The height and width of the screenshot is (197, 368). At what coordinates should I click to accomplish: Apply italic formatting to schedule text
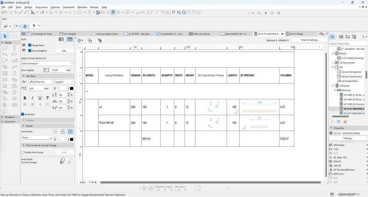click(x=32, y=98)
